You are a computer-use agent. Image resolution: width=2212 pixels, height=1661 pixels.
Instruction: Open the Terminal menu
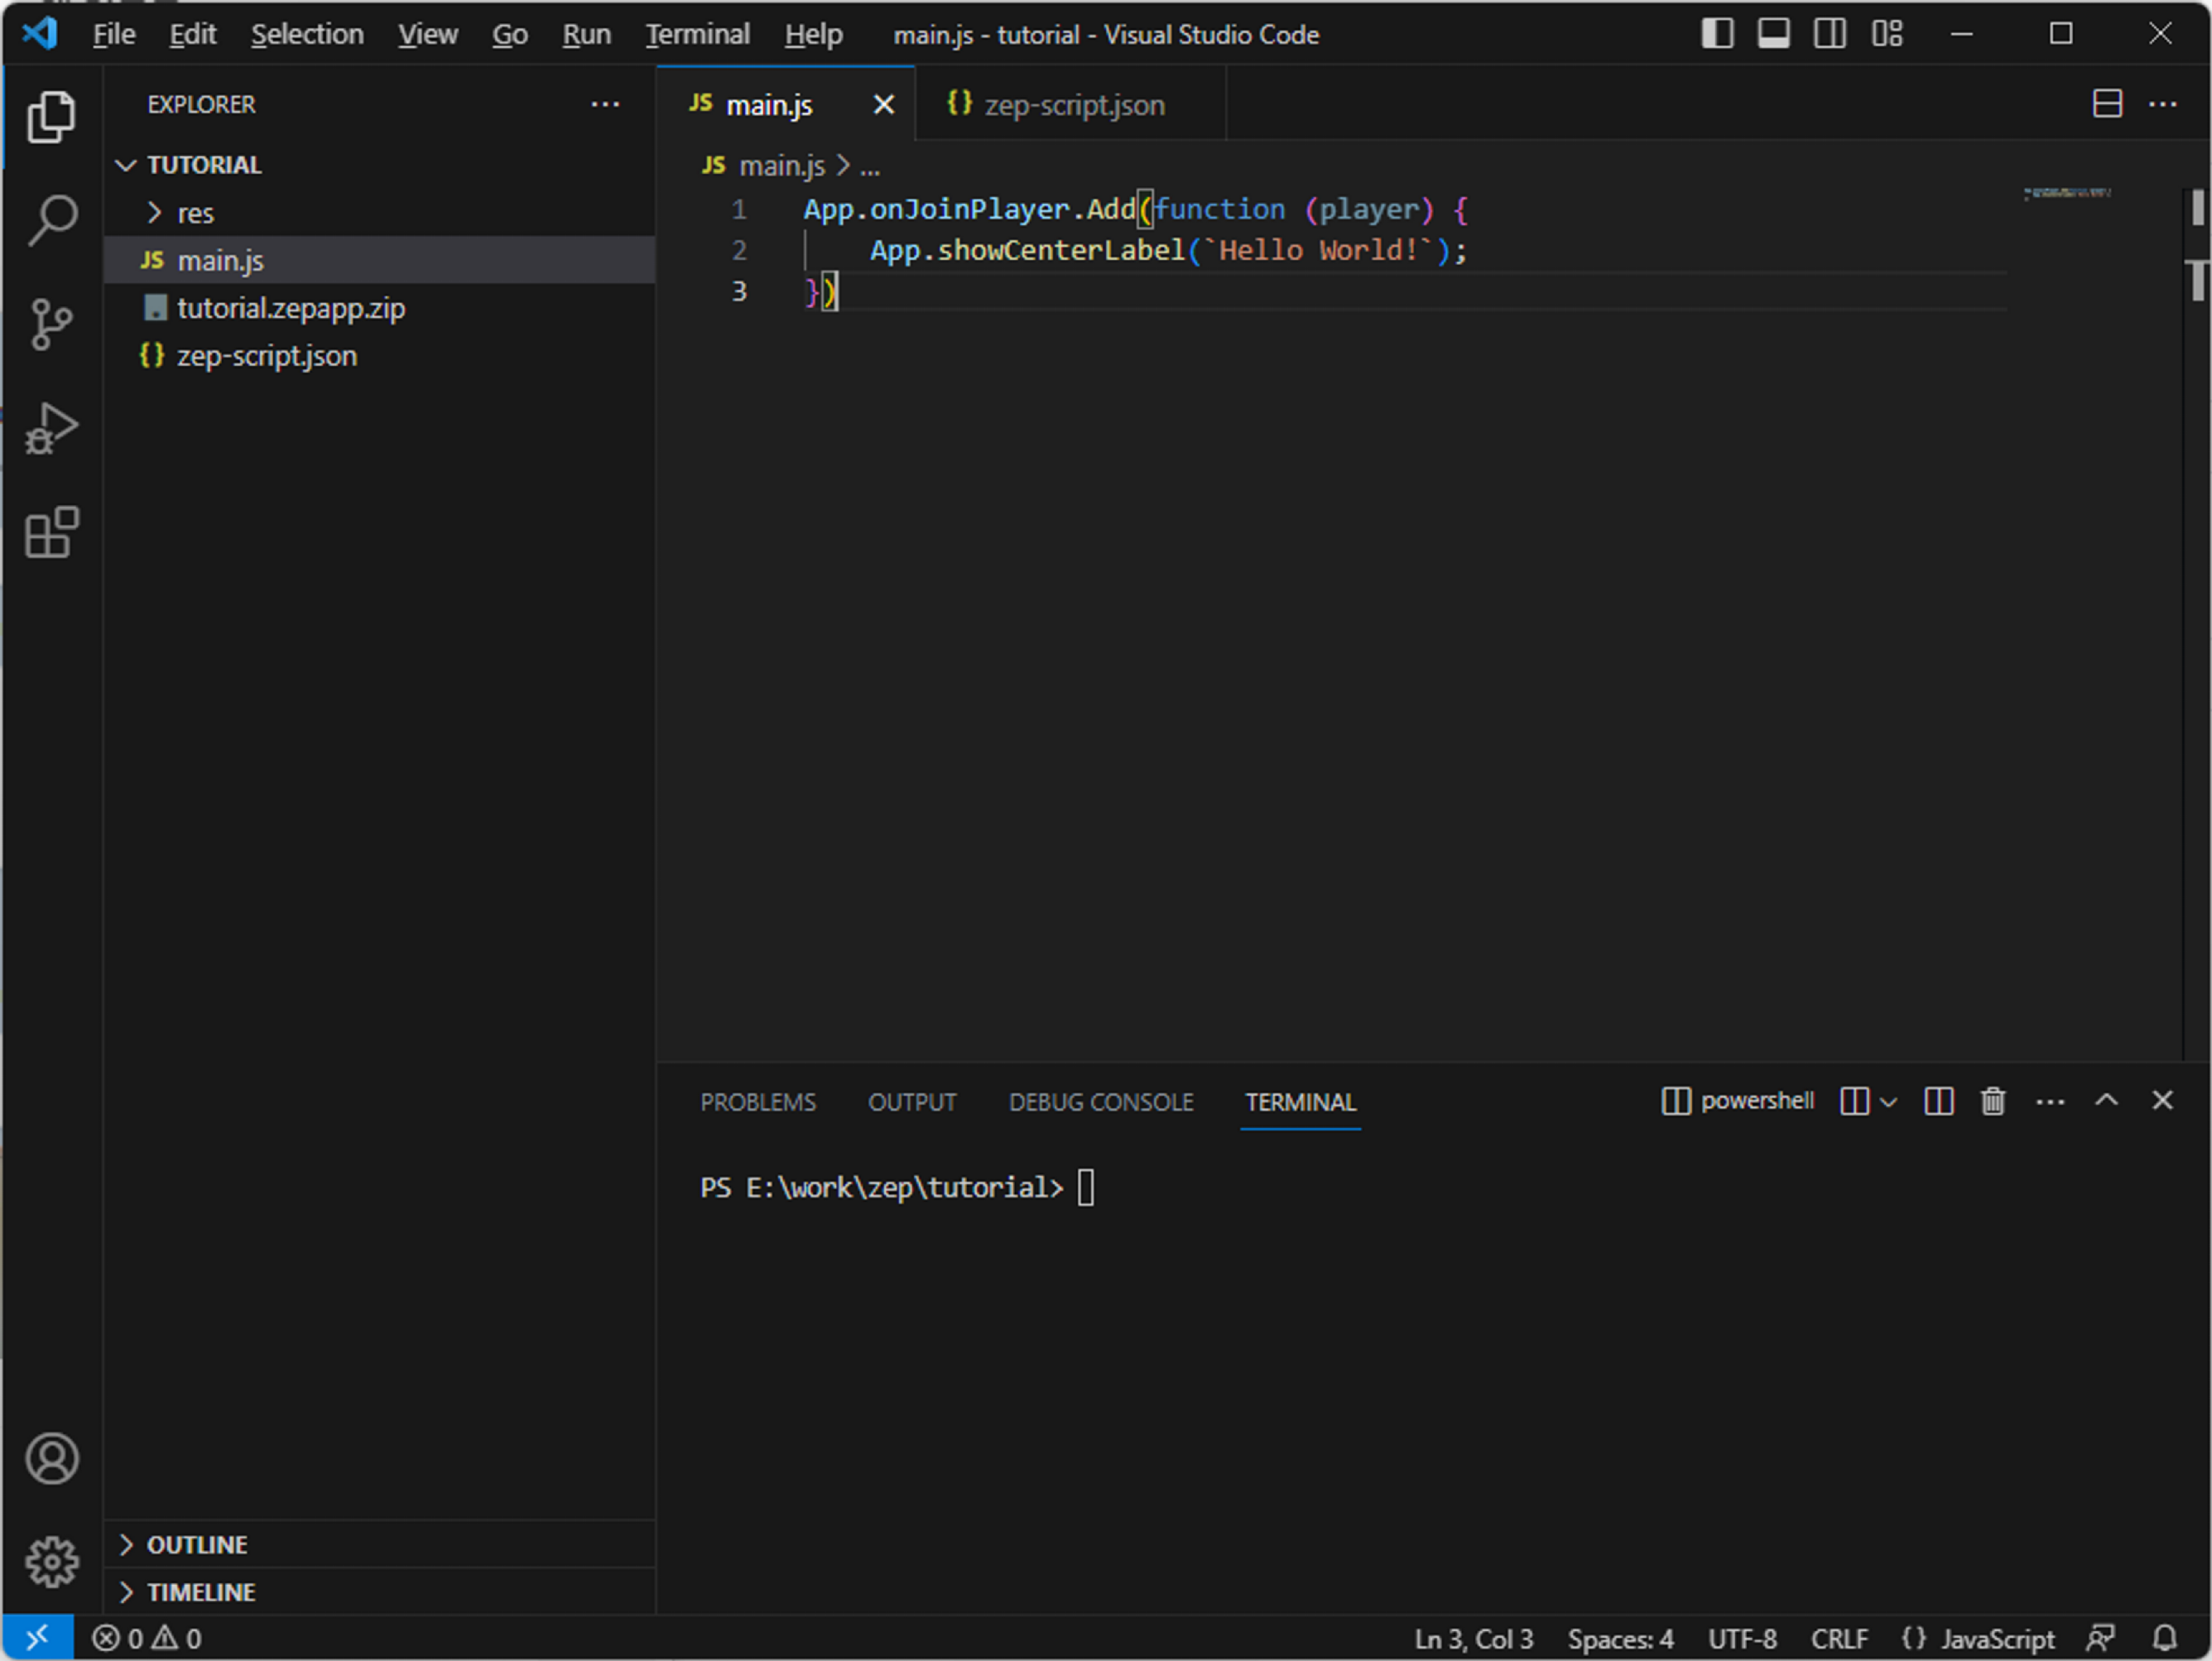[697, 35]
